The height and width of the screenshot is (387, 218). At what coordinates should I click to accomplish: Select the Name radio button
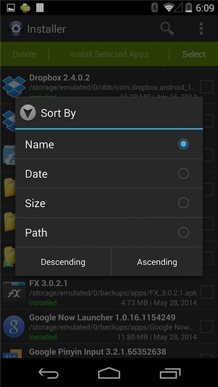(x=183, y=144)
